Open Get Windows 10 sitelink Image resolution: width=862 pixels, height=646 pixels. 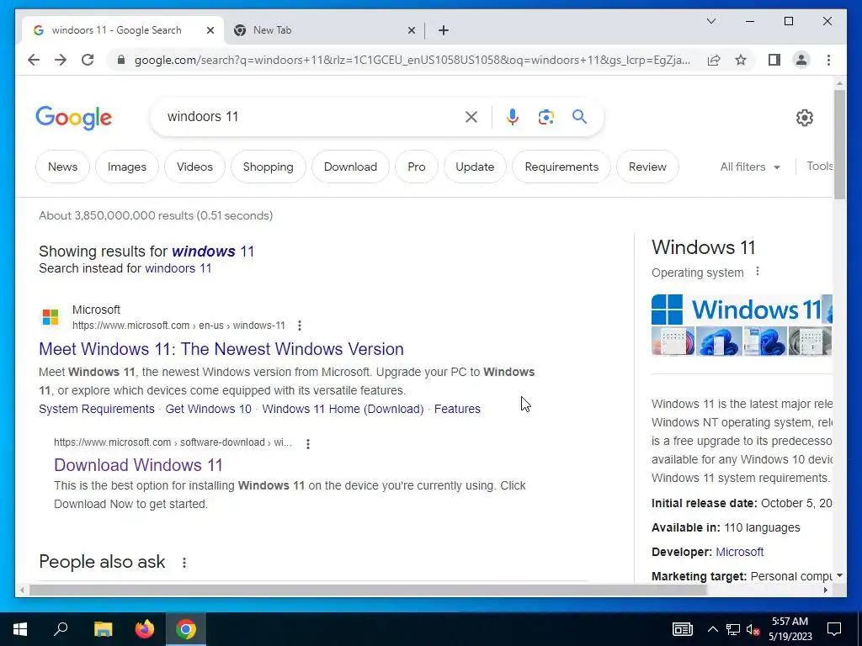pyautogui.click(x=209, y=410)
